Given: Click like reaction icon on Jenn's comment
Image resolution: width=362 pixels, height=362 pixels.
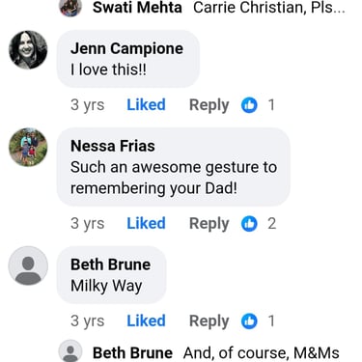Looking at the screenshot, I should pyautogui.click(x=249, y=105).
